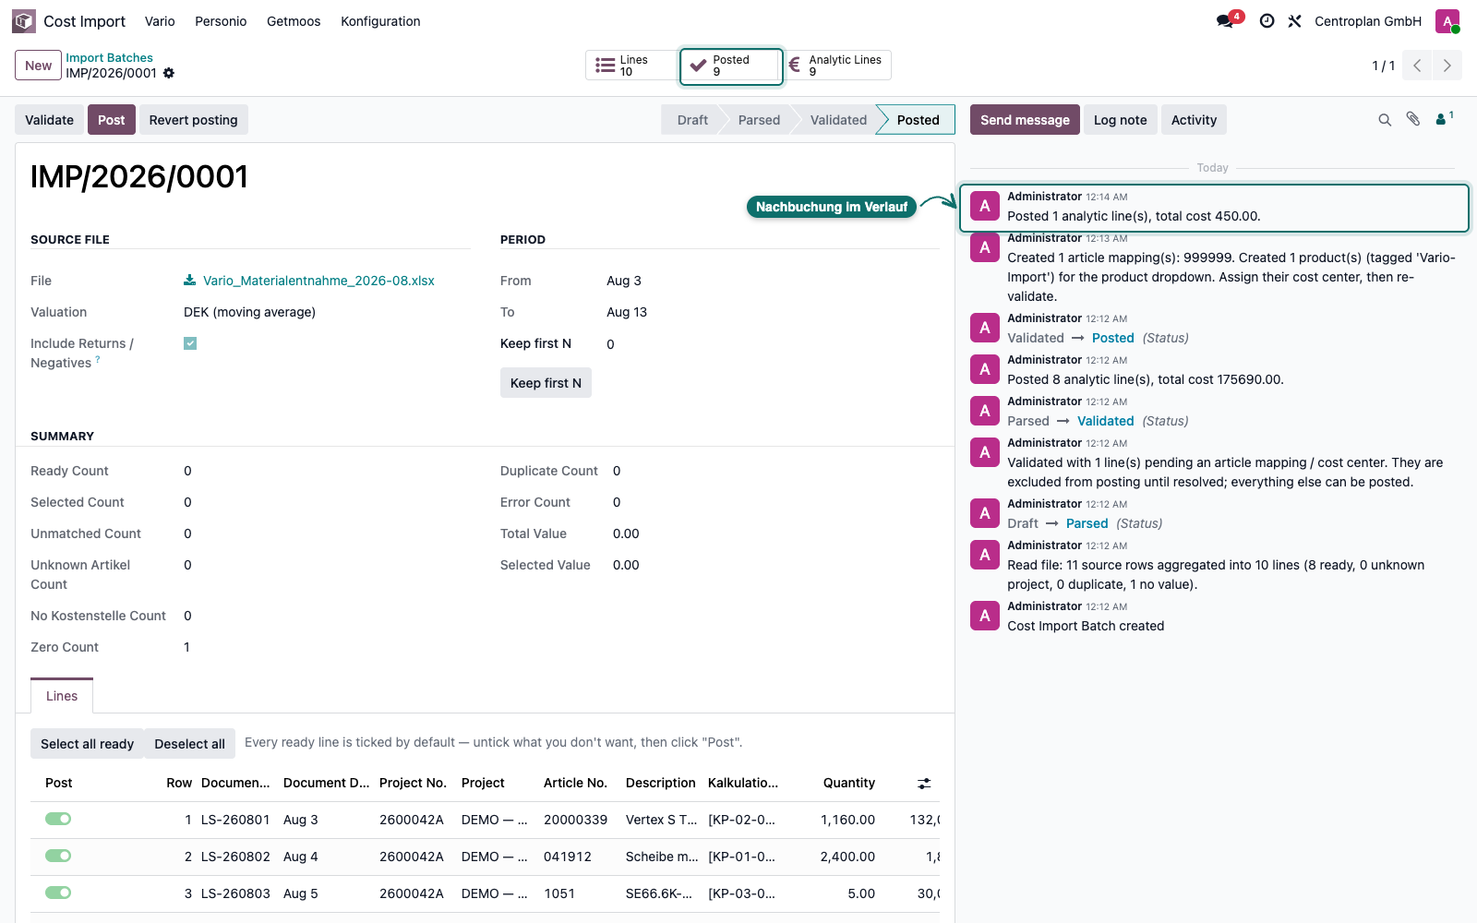Open the attachments paperclip icon

[1413, 119]
